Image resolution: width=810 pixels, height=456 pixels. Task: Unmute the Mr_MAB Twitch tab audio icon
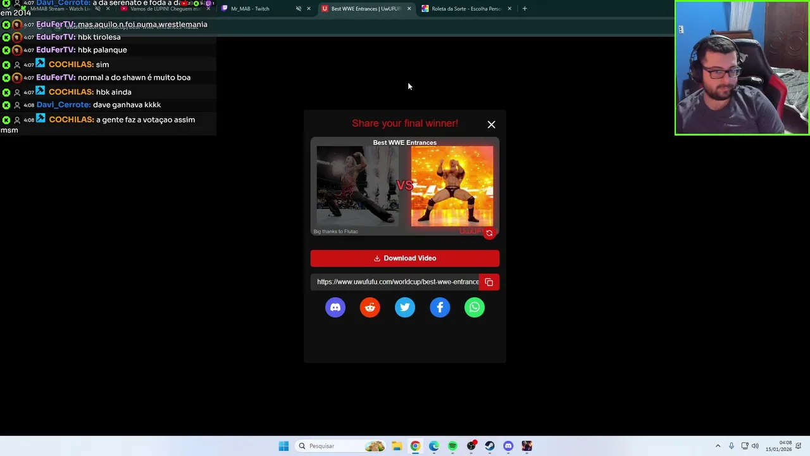298,9
